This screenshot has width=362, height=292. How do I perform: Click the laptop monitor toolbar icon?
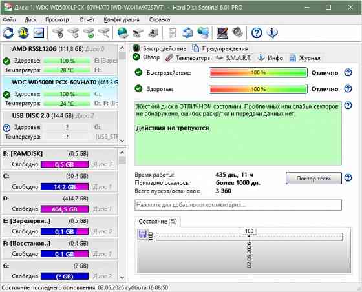222,32
